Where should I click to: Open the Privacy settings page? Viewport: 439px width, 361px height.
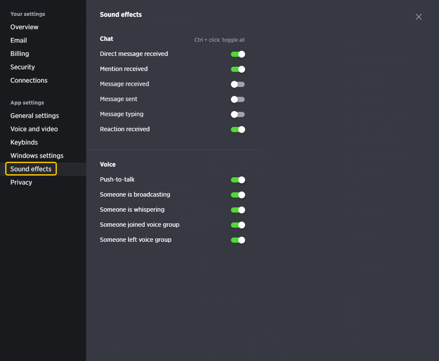tap(21, 182)
